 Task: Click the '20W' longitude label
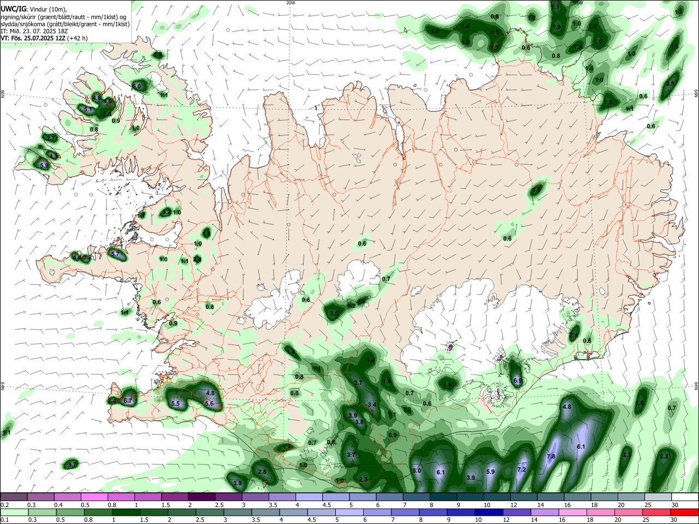click(x=291, y=3)
